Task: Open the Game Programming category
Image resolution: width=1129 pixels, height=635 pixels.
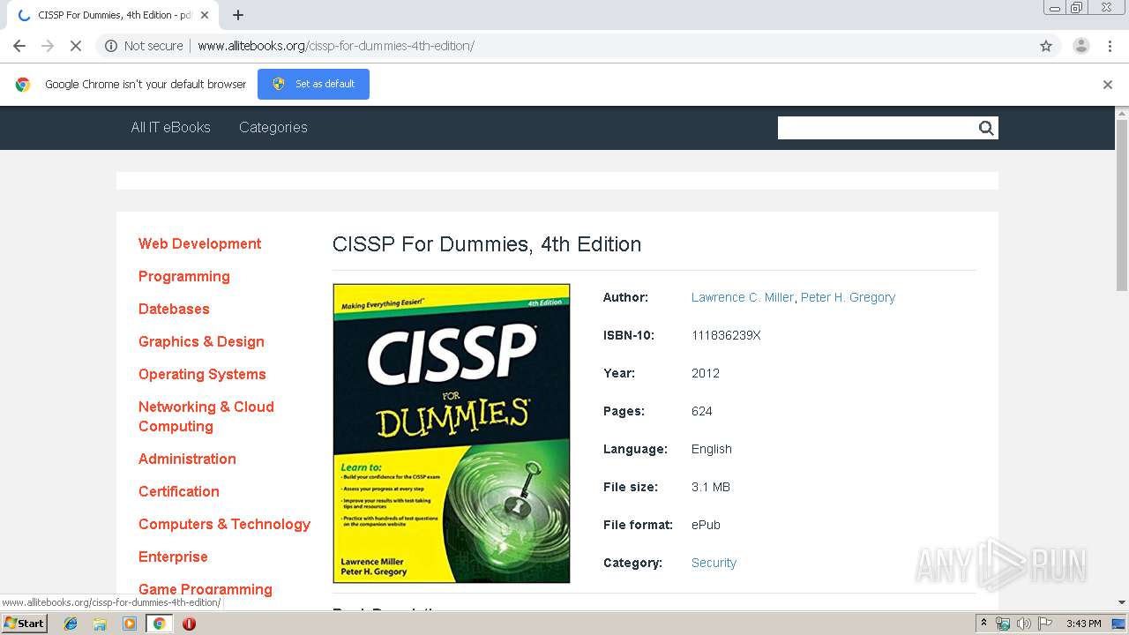Action: click(x=206, y=589)
